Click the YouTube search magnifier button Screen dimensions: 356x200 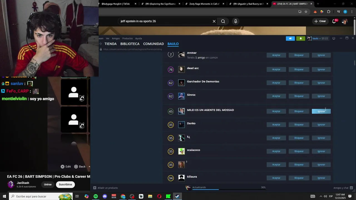[x=223, y=21]
